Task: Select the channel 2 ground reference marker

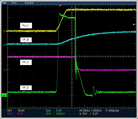Action: [x=5, y=45]
